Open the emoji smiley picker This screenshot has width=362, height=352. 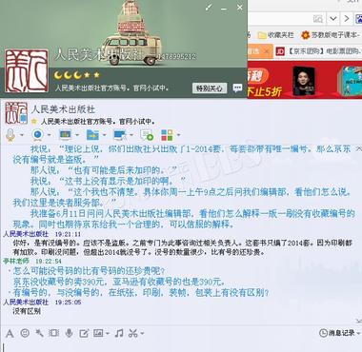click(25, 333)
